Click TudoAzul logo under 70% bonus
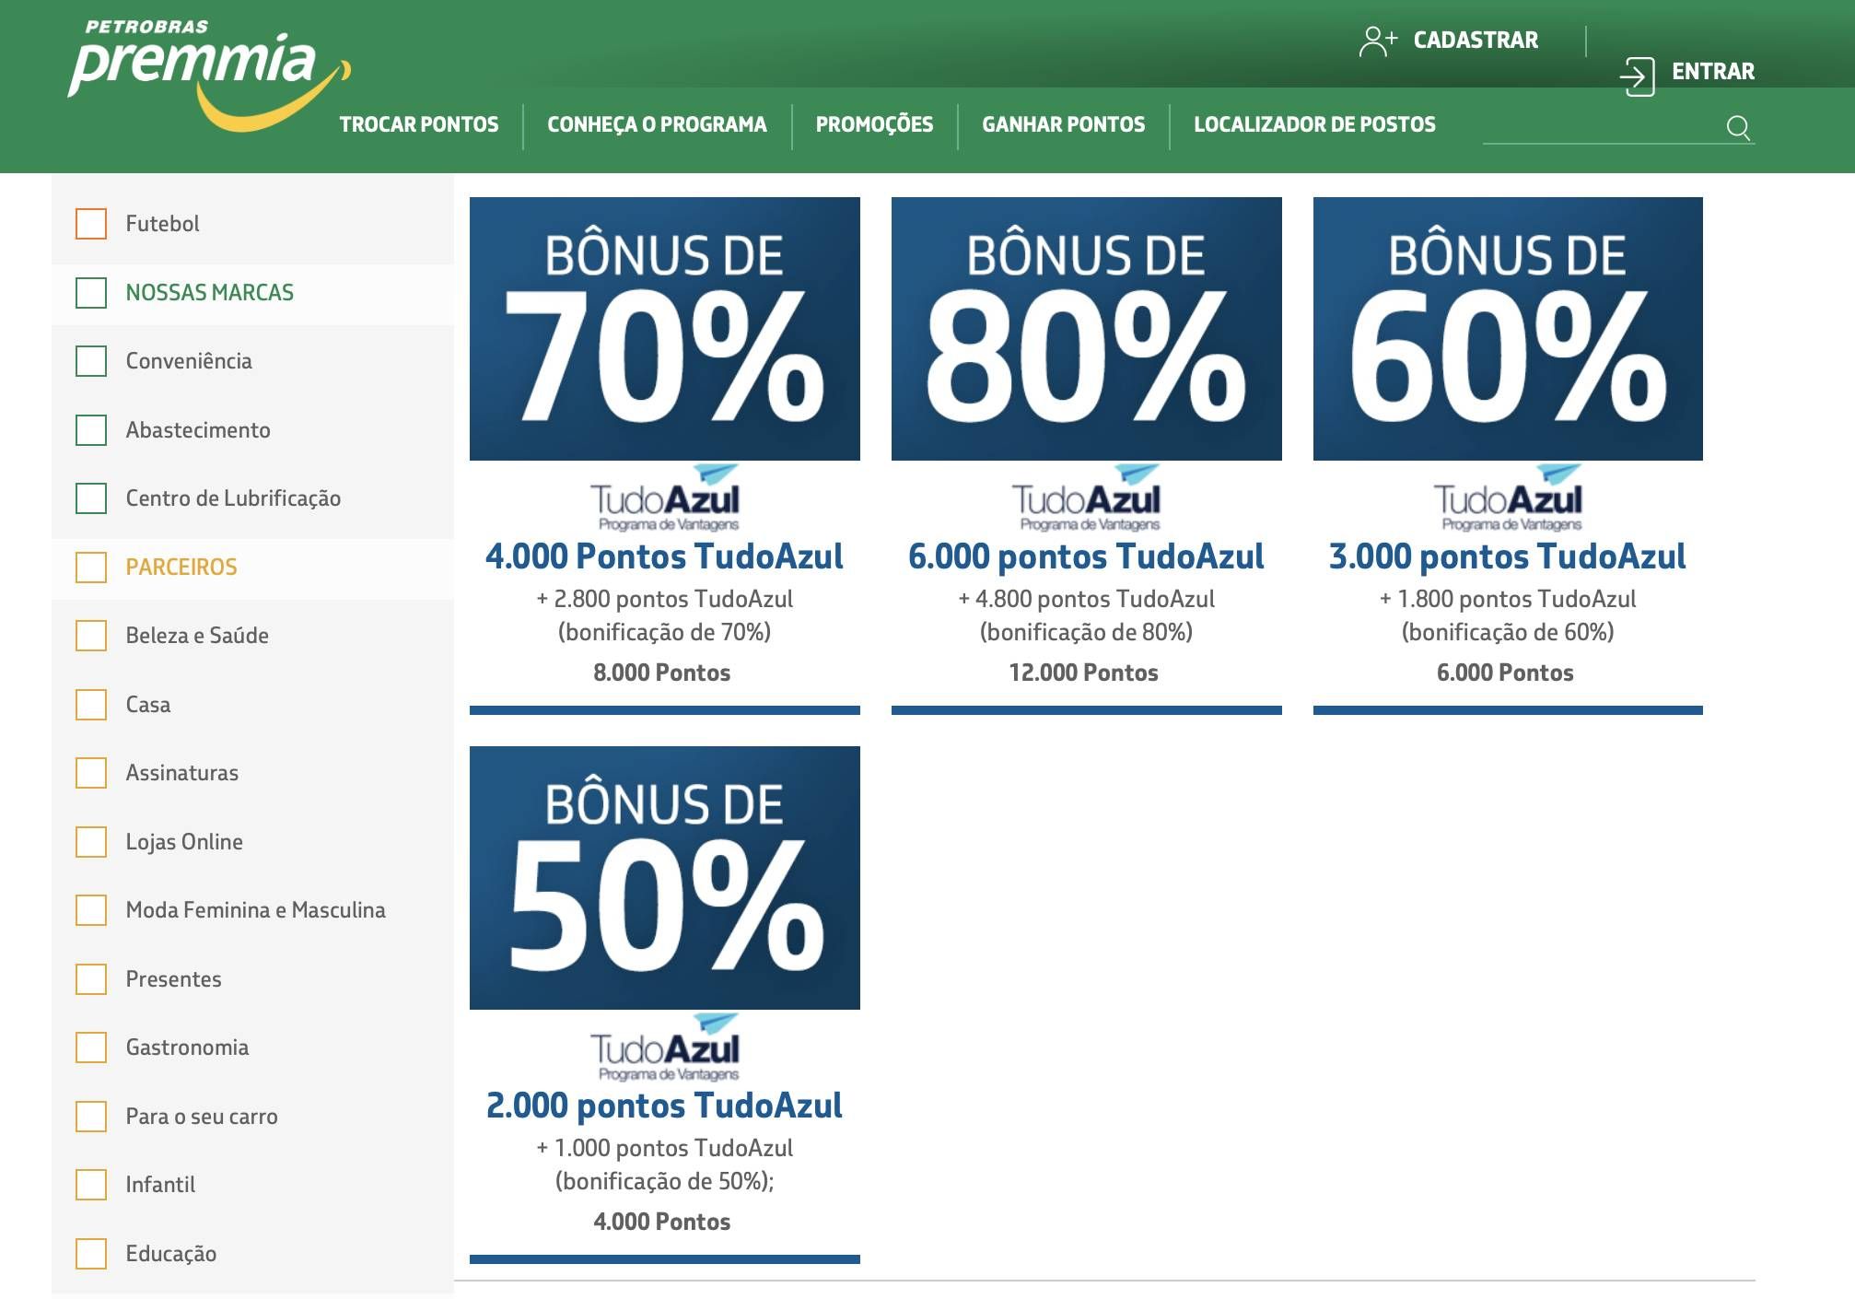The width and height of the screenshot is (1855, 1299). [665, 498]
